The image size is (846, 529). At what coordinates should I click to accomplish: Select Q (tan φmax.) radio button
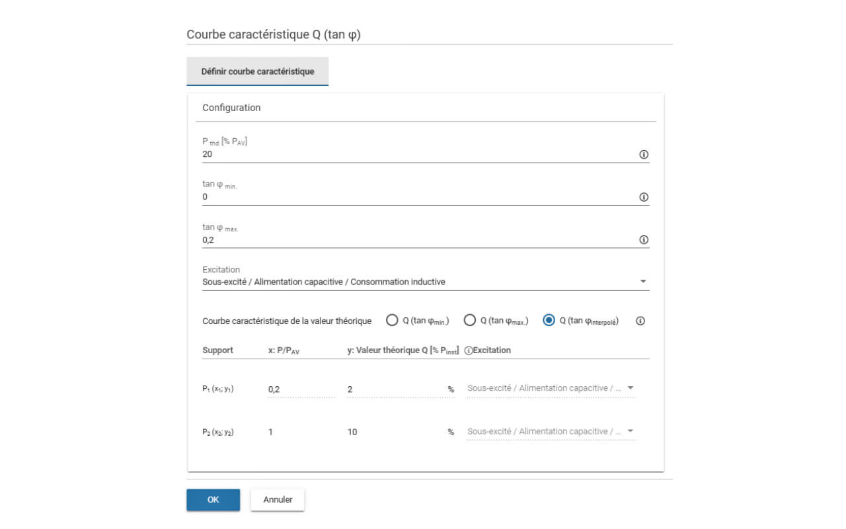coord(470,321)
